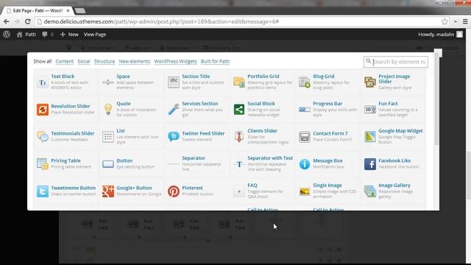Open comments bubble in admin bar
This screenshot has height=265, width=471.
pyautogui.click(x=47, y=35)
